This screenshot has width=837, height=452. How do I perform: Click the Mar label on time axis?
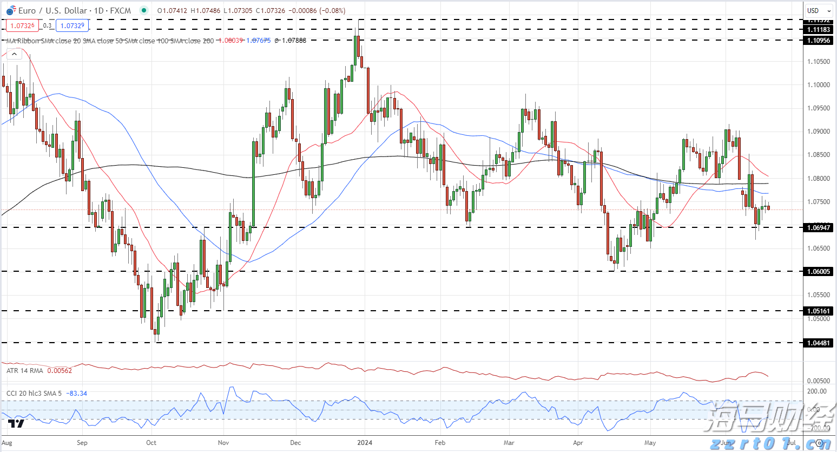[509, 442]
